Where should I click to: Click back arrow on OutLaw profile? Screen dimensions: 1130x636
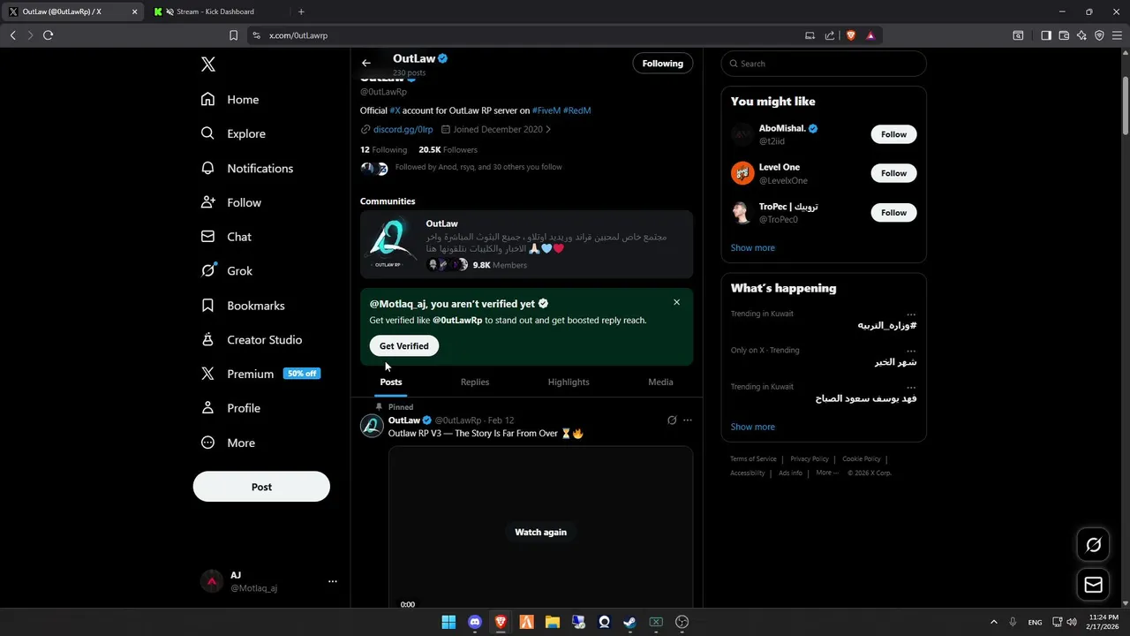click(x=366, y=63)
